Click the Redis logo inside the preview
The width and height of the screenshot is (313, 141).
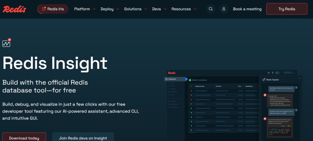point(172,73)
